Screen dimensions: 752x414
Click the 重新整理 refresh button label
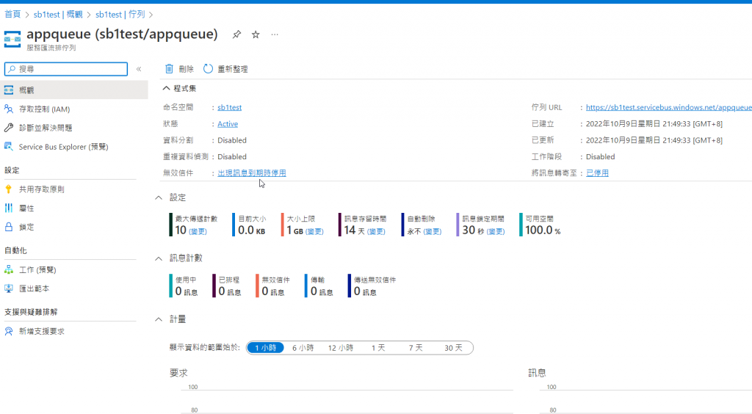coord(233,69)
